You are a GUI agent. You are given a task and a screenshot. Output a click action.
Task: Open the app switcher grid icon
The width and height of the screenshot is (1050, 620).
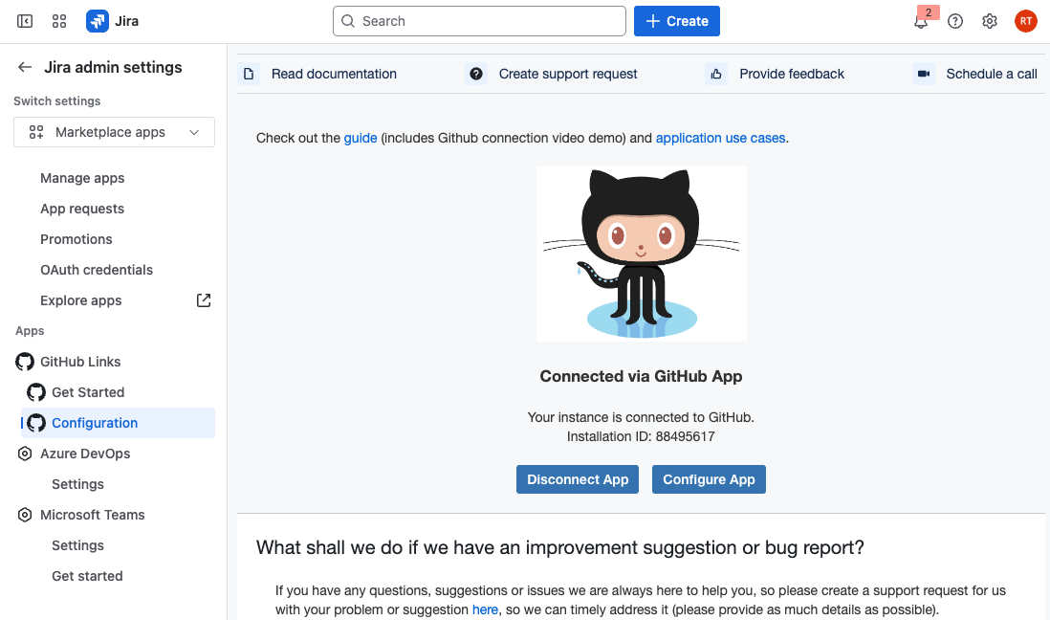[x=59, y=21]
